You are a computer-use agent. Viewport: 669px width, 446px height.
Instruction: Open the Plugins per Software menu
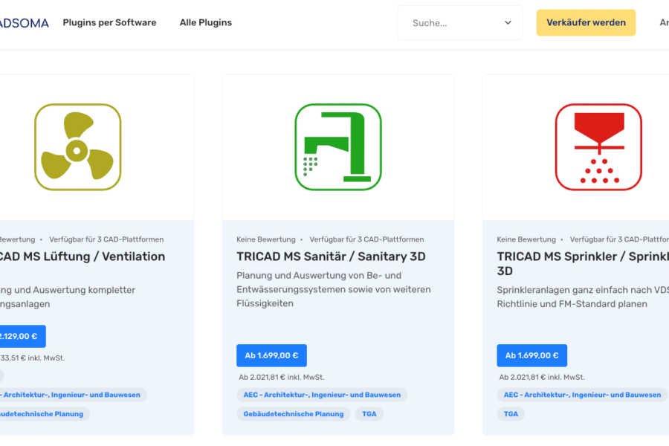(109, 23)
